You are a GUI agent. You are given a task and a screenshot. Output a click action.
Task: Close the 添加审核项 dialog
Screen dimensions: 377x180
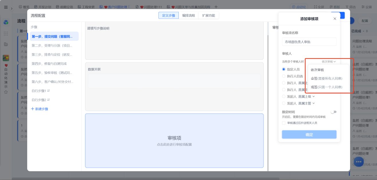[x=335, y=19]
